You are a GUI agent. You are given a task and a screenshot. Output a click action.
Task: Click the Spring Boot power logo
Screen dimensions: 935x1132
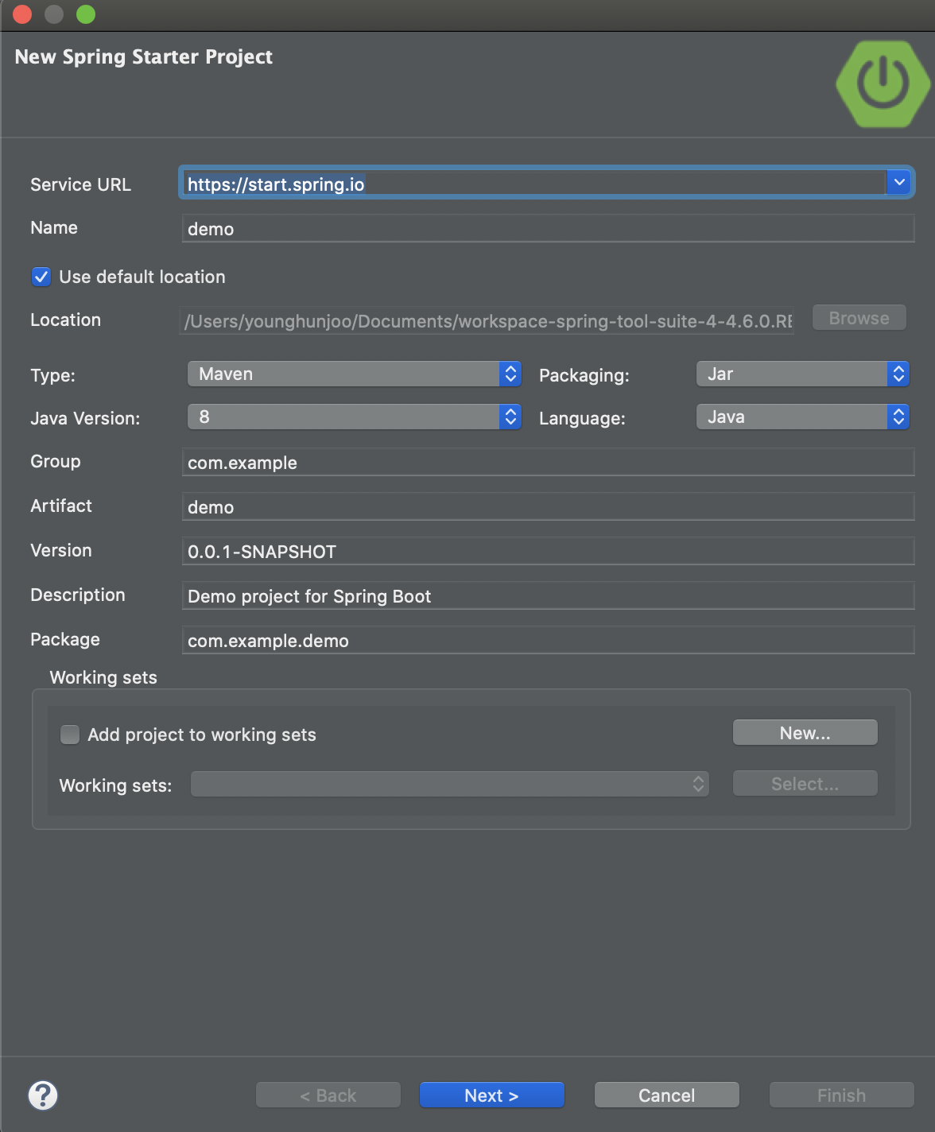(883, 83)
